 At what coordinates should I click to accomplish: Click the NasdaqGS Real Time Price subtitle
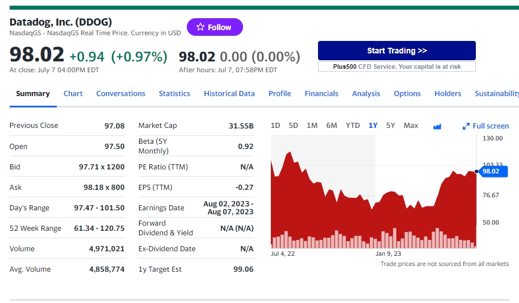point(95,33)
